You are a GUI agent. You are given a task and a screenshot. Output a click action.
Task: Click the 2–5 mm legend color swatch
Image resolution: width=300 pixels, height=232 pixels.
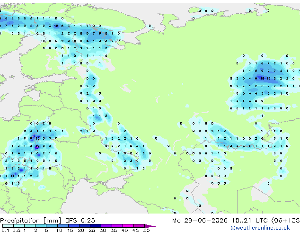click(x=41, y=226)
